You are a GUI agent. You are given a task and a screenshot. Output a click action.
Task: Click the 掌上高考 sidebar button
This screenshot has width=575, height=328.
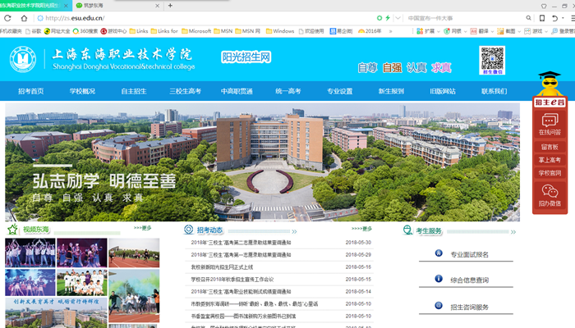coord(550,160)
